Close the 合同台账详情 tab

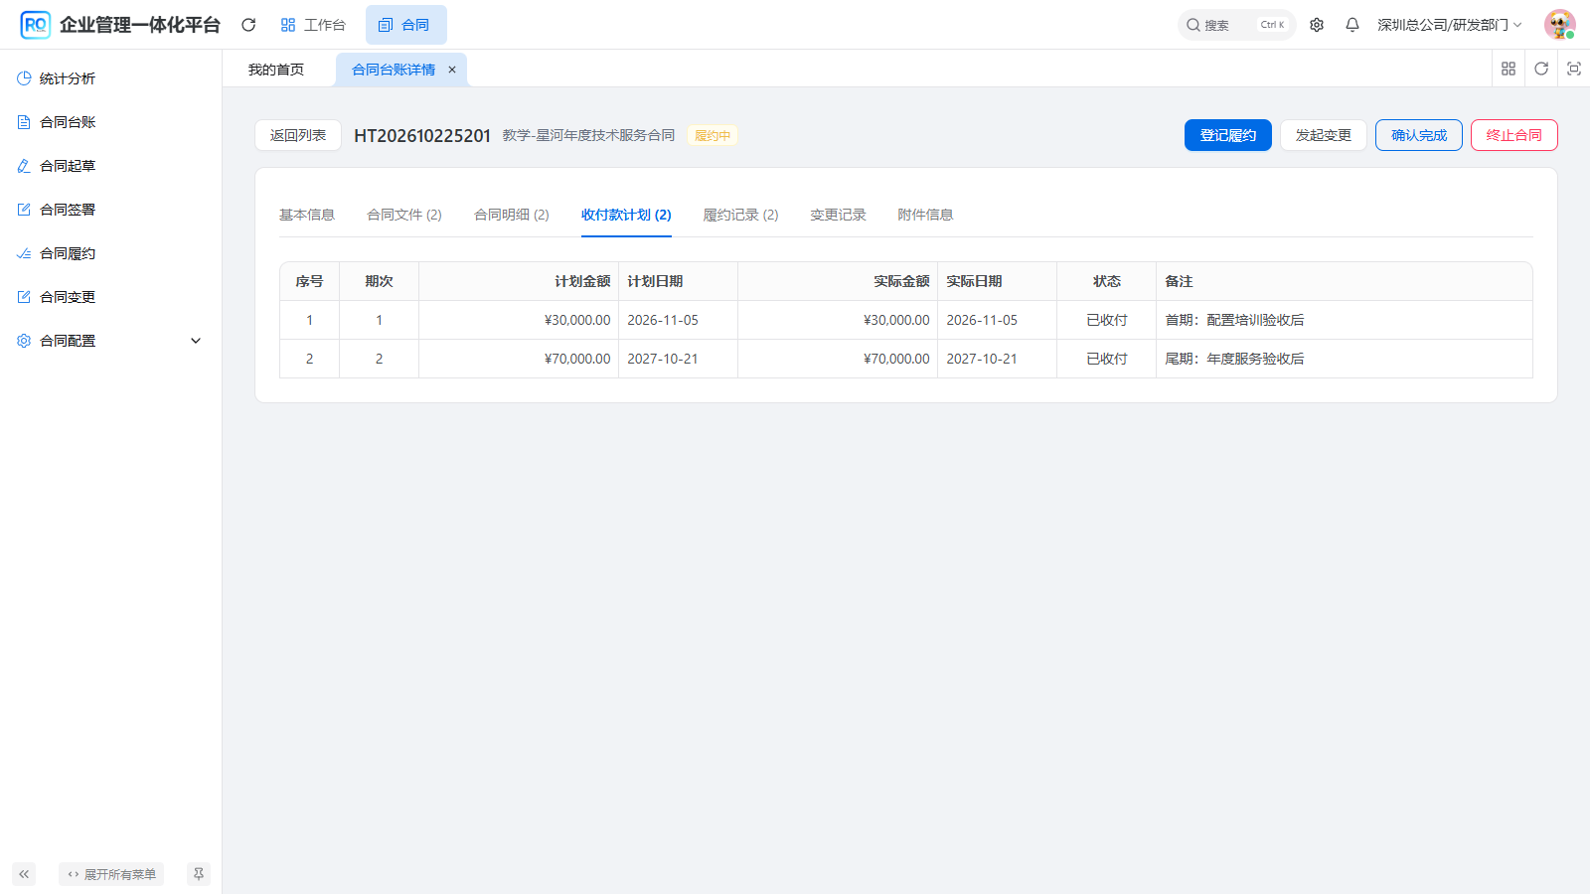tap(451, 70)
